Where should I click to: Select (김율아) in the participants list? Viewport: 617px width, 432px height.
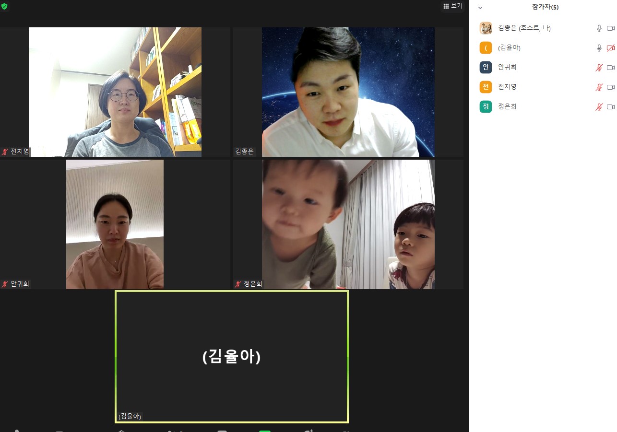[x=543, y=48]
